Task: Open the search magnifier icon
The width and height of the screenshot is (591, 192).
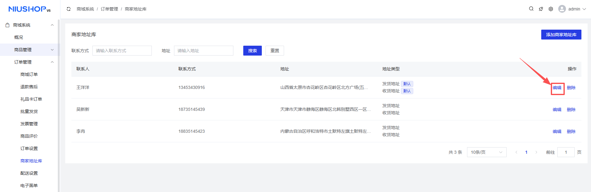Action: tap(531, 9)
